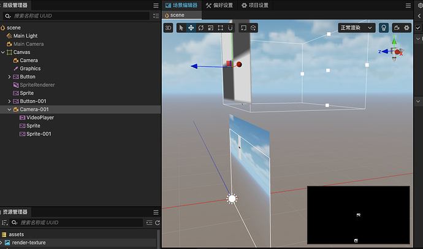Select the 资源管理器 tab
The height and width of the screenshot is (249, 423).
point(15,212)
